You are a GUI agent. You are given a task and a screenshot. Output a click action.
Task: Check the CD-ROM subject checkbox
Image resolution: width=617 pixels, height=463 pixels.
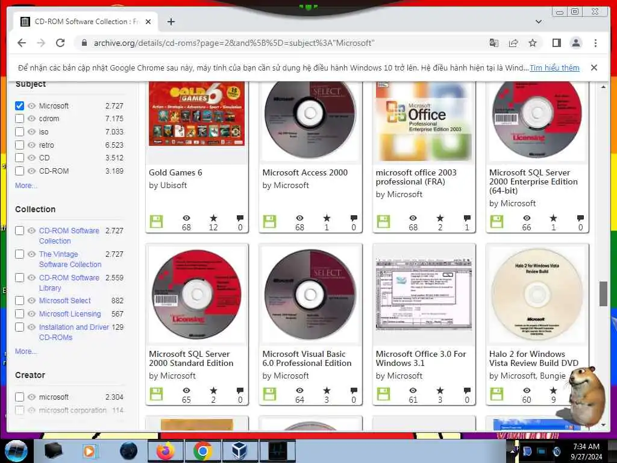point(19,171)
